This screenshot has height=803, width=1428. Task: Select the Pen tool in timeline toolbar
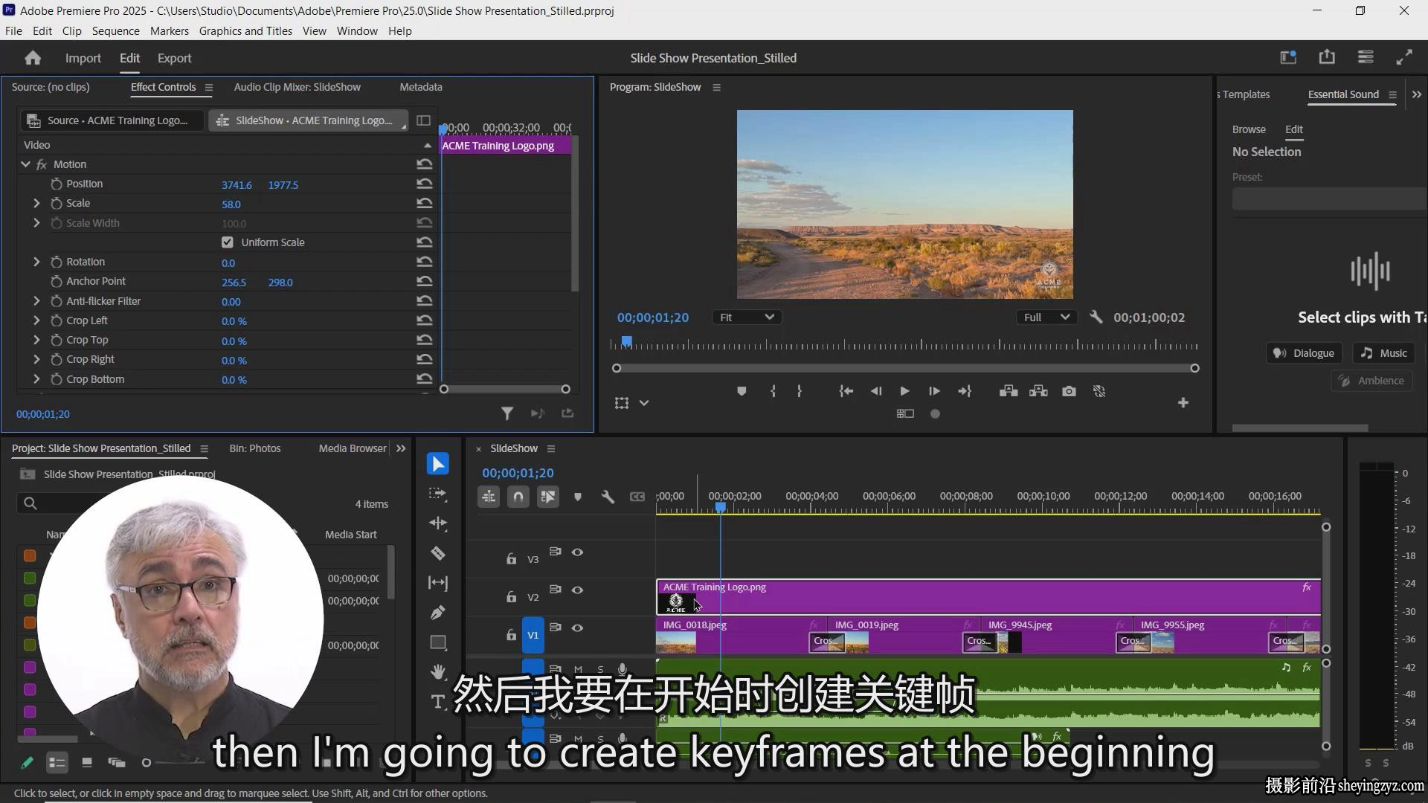[x=438, y=613]
